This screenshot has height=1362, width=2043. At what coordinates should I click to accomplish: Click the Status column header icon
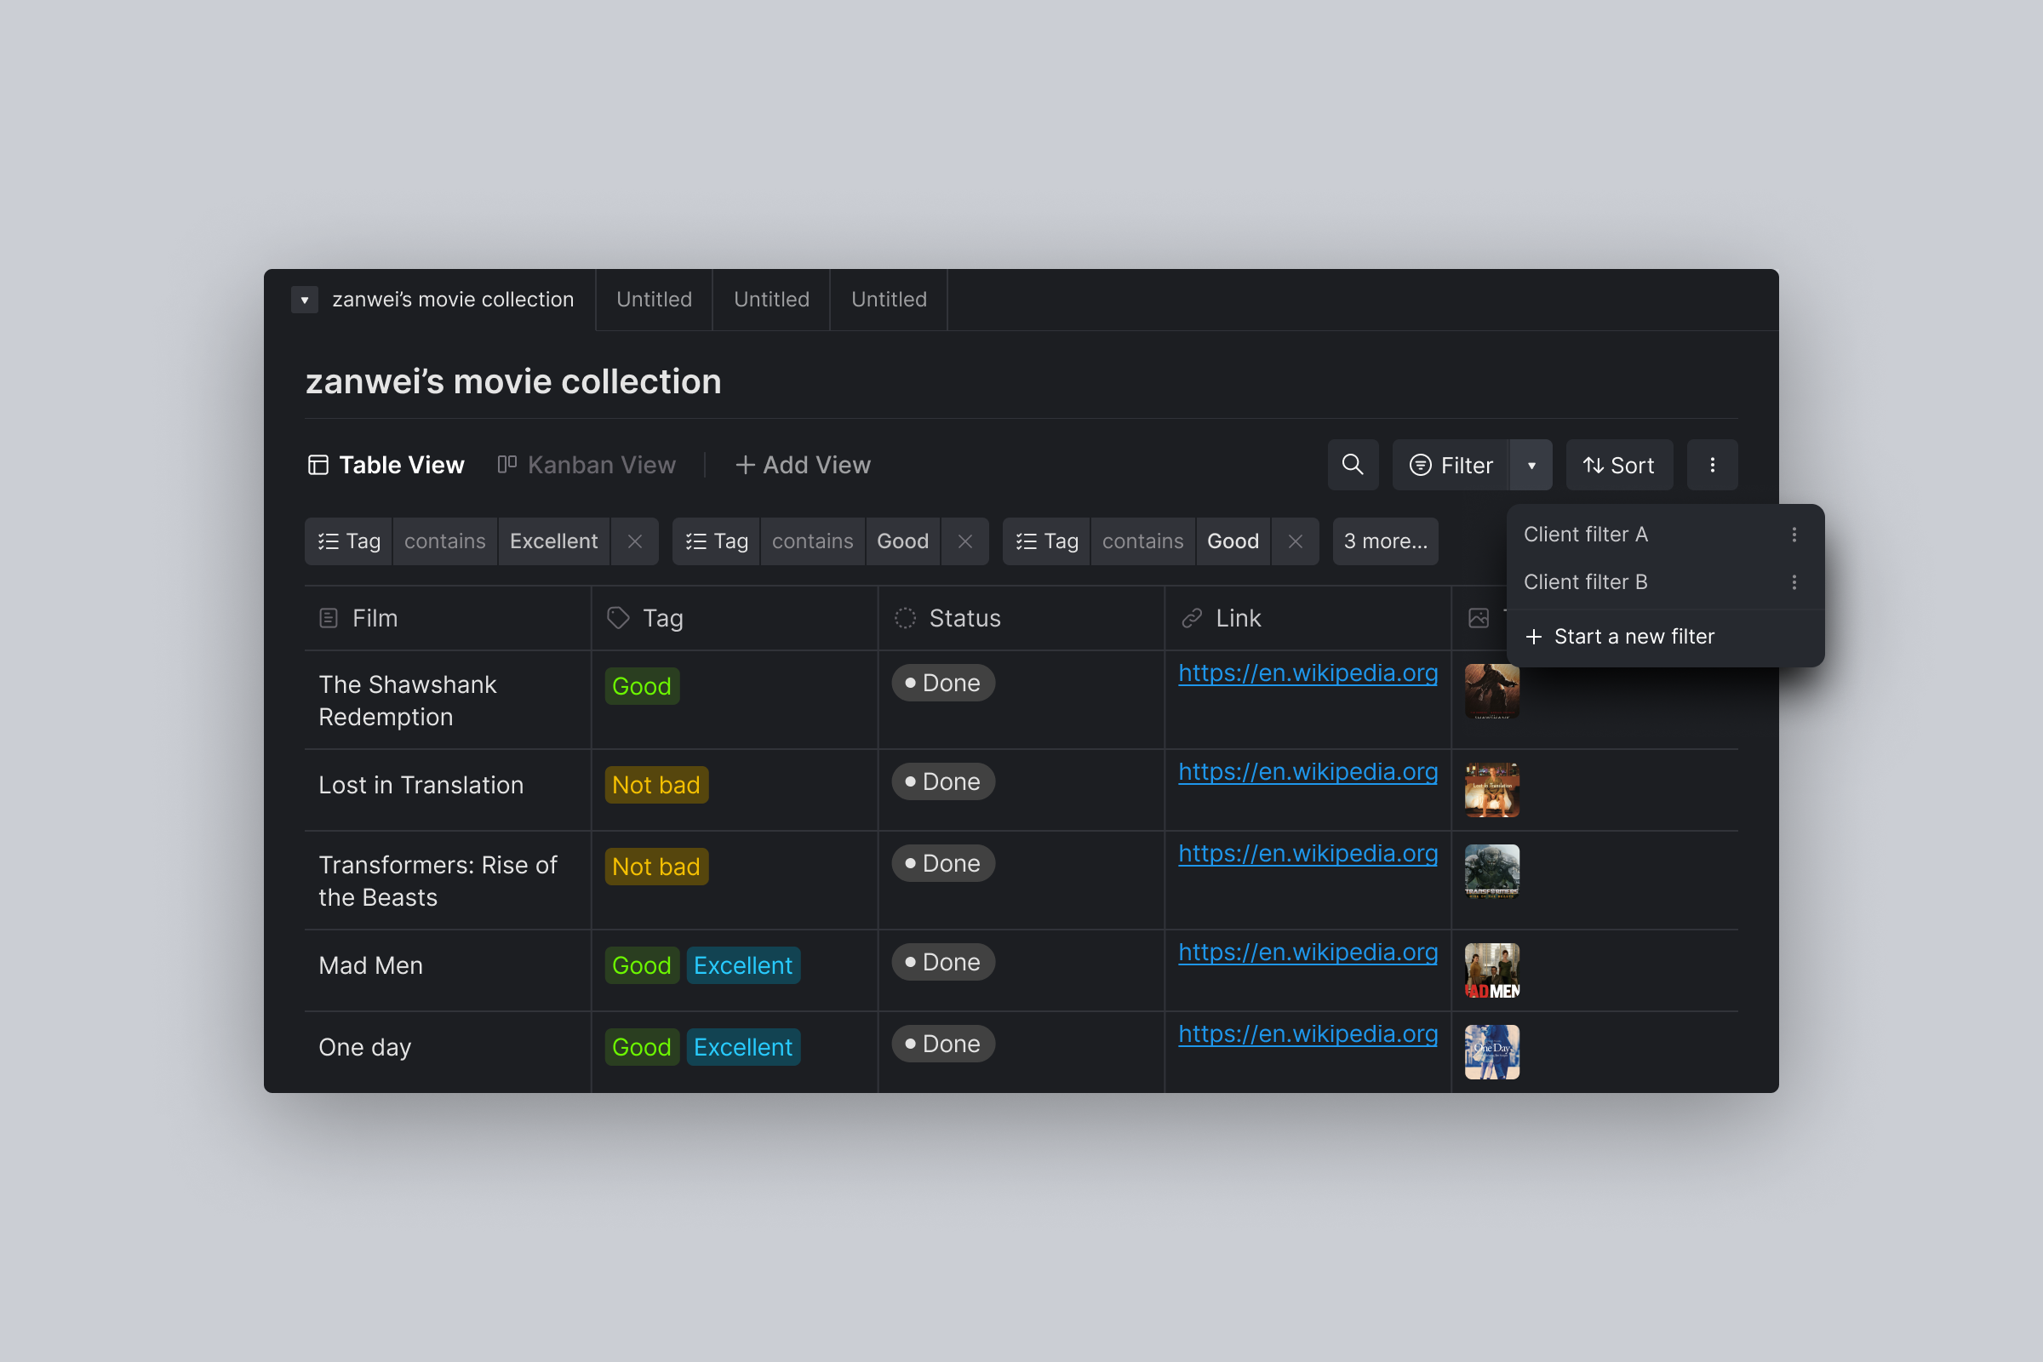click(904, 618)
